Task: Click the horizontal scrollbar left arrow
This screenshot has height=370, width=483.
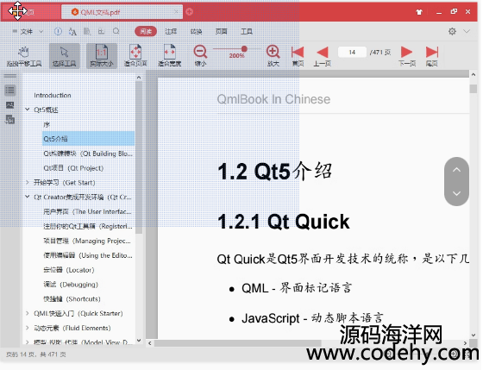Action: coord(150,343)
